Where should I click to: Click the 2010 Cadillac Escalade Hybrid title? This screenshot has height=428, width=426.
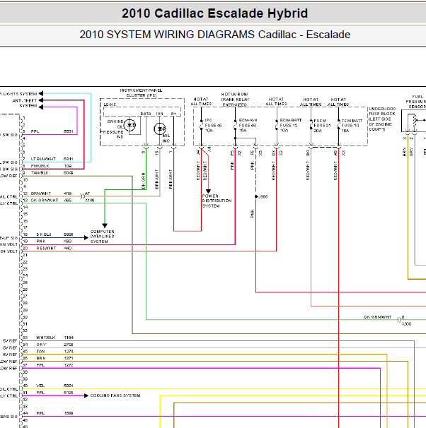point(214,13)
